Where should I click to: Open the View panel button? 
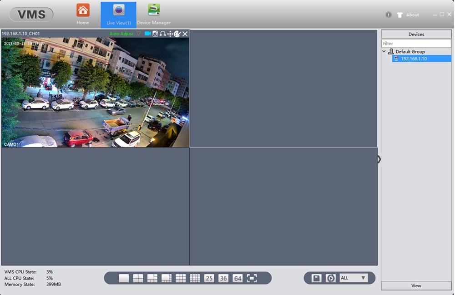point(416,285)
